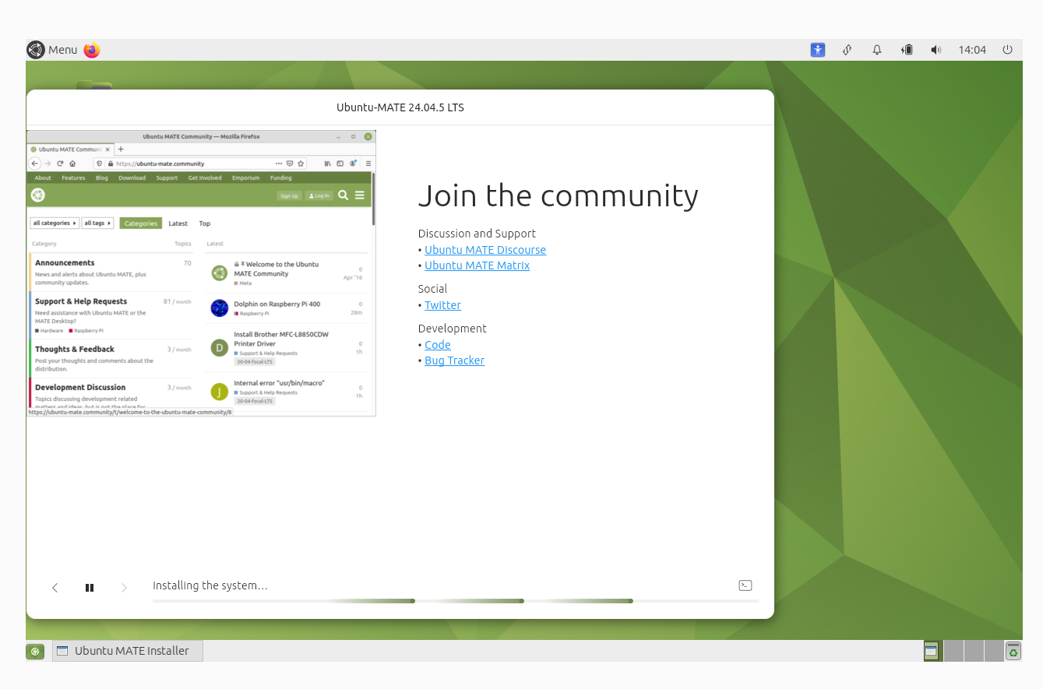Open the network connections indicator
Screen dimensions: 1043x689
(x=847, y=50)
